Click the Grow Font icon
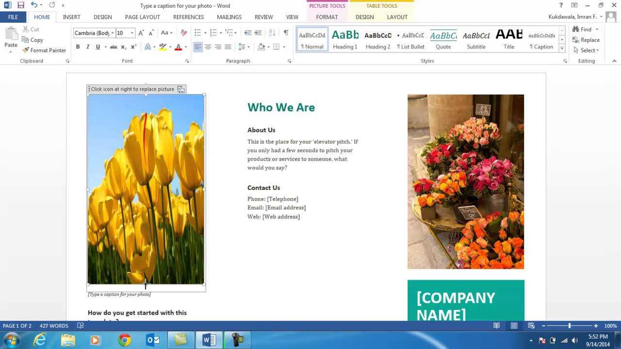Viewport: 621px width, 349px height. coord(141,33)
